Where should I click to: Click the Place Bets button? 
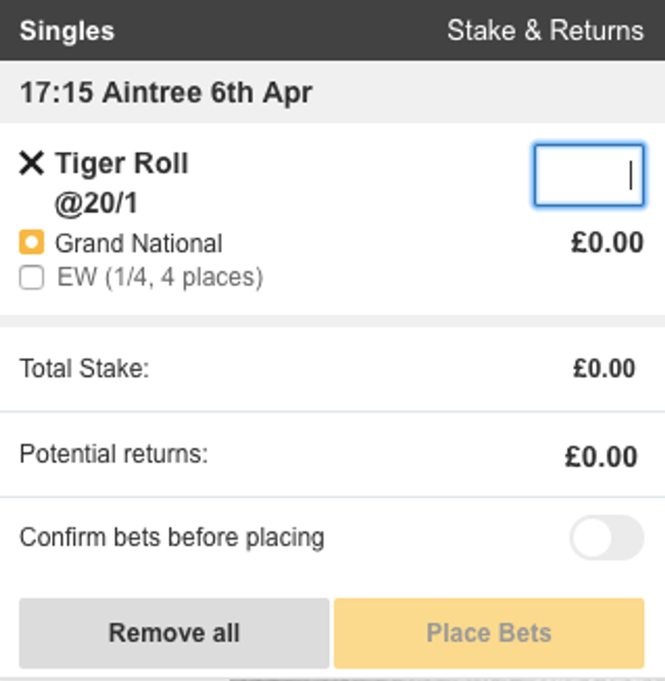click(489, 632)
